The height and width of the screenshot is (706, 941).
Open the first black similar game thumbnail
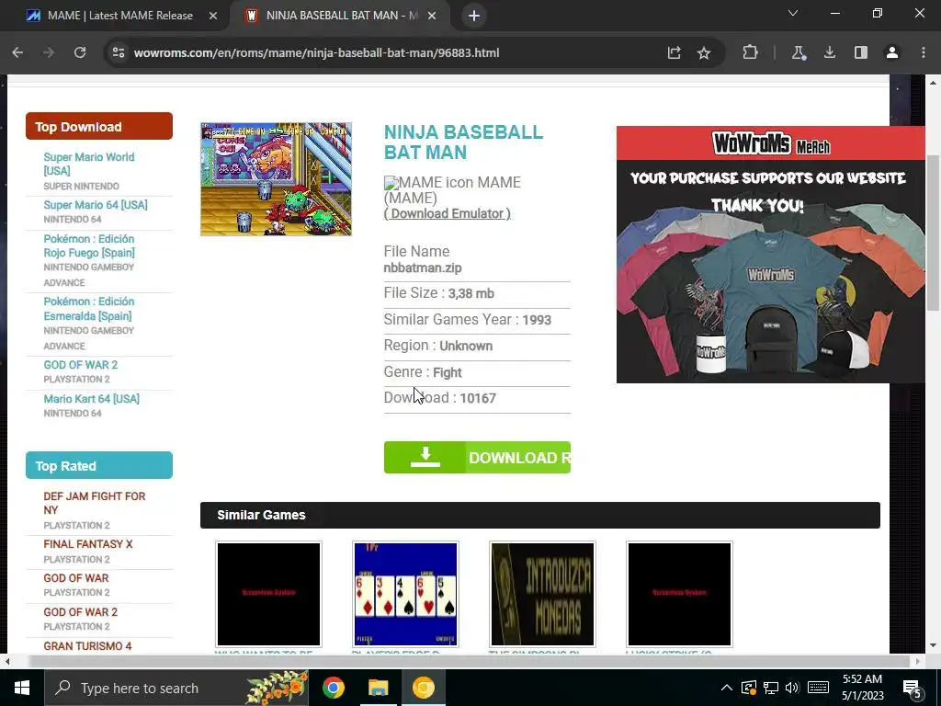pos(268,595)
